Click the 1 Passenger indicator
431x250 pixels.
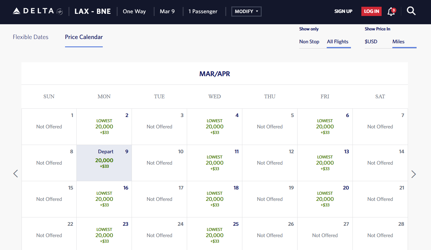(x=203, y=11)
